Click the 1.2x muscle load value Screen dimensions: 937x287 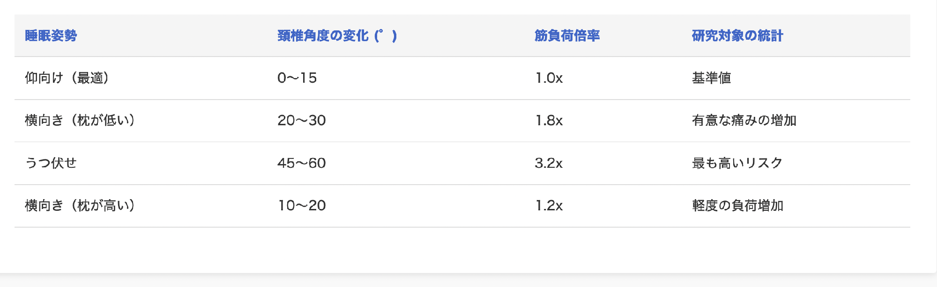[549, 206]
